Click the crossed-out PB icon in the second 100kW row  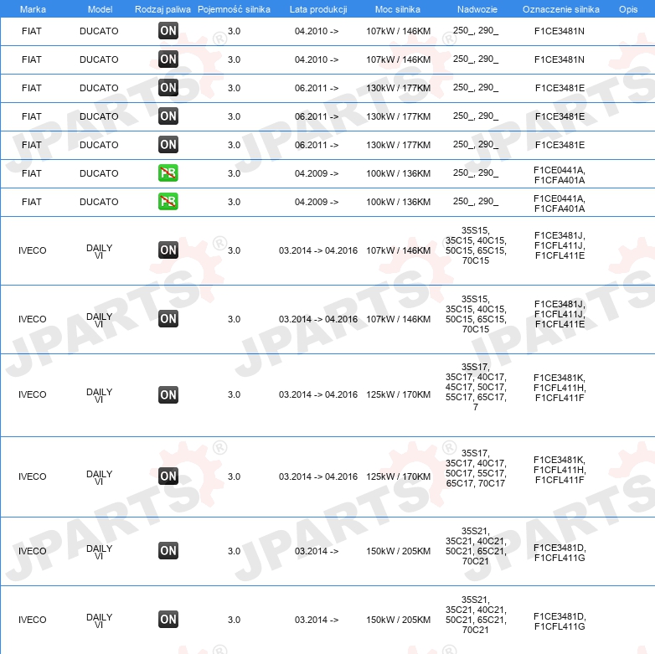point(168,201)
